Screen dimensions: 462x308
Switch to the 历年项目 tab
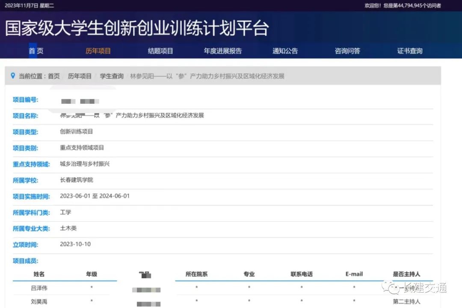tap(98, 51)
